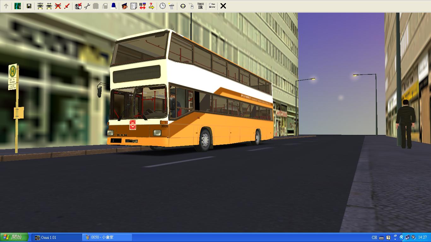Click the blue bell-shaped icon
The height and width of the screenshot is (242, 431).
point(114,6)
